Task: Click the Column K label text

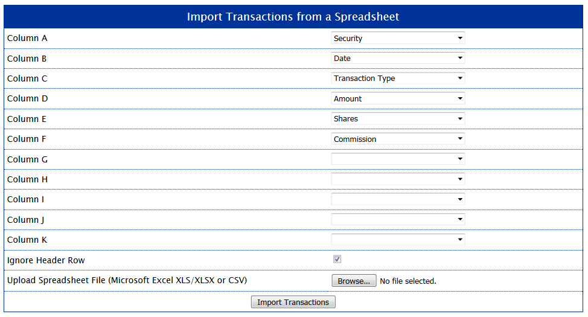Action: point(27,240)
